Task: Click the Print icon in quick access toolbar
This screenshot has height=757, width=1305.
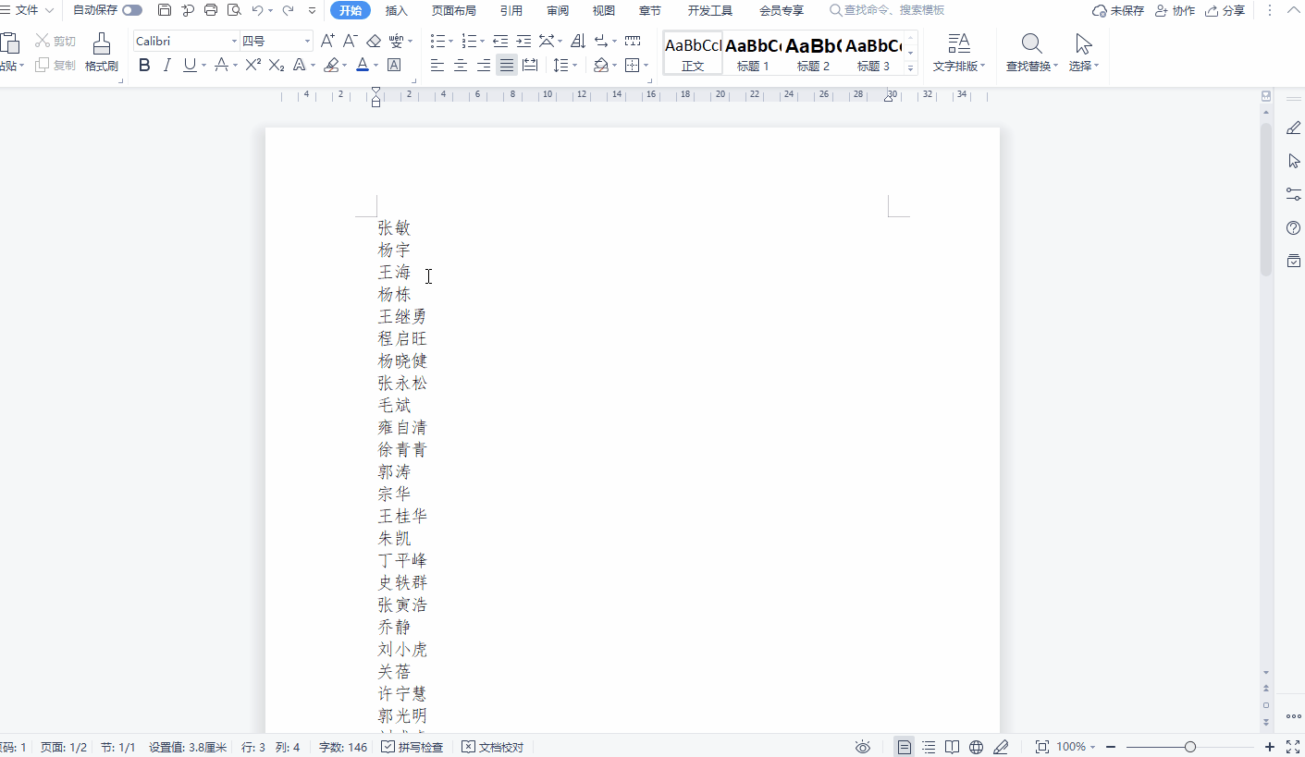Action: (x=211, y=10)
